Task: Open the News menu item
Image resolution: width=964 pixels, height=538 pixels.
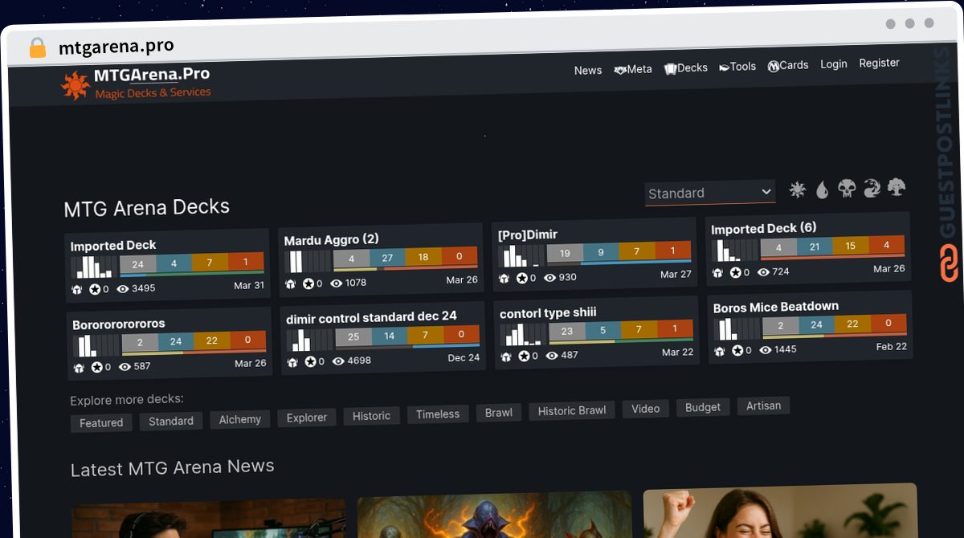Action: pyautogui.click(x=588, y=71)
